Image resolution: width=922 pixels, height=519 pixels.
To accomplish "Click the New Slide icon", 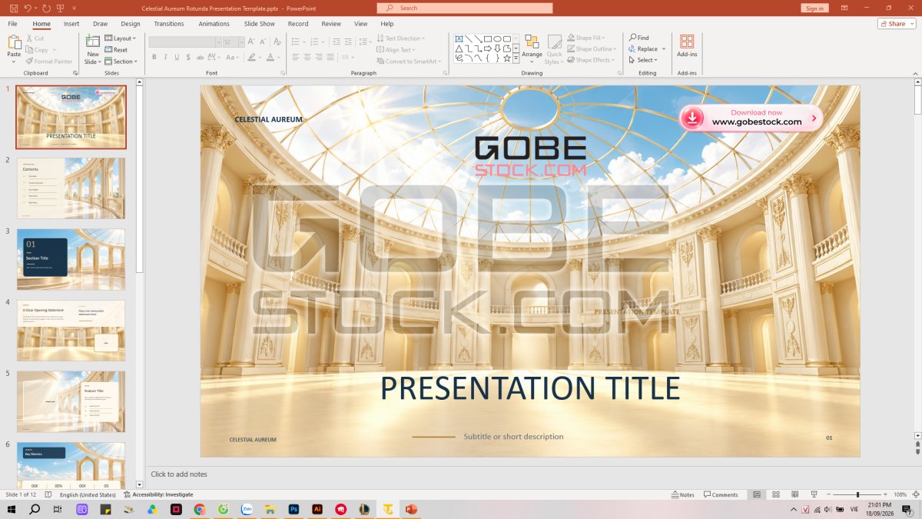I will coord(92,42).
